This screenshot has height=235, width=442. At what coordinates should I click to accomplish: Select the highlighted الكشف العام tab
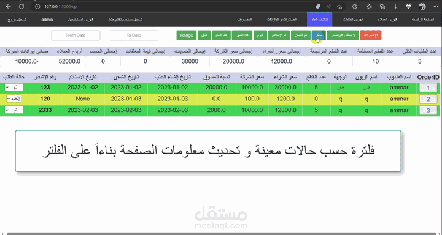point(319,20)
